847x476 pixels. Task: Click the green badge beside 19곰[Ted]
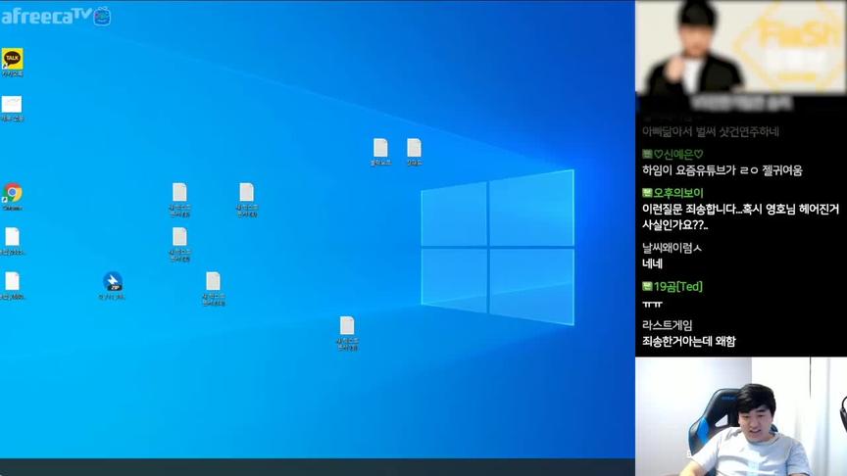tap(647, 286)
